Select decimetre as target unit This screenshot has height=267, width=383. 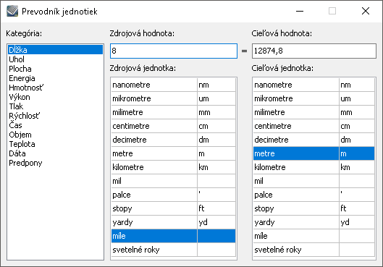(x=314, y=140)
